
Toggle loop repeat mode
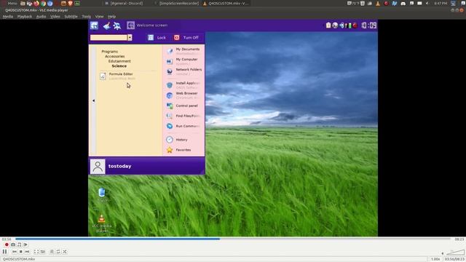(58, 252)
